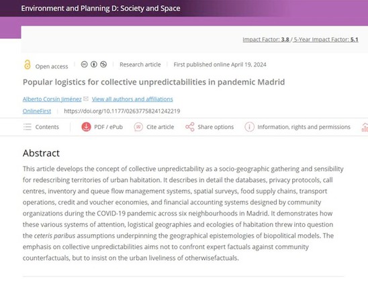Click the email envelope icon beside author
This screenshot has width=368, height=282.
pyautogui.click(x=86, y=99)
